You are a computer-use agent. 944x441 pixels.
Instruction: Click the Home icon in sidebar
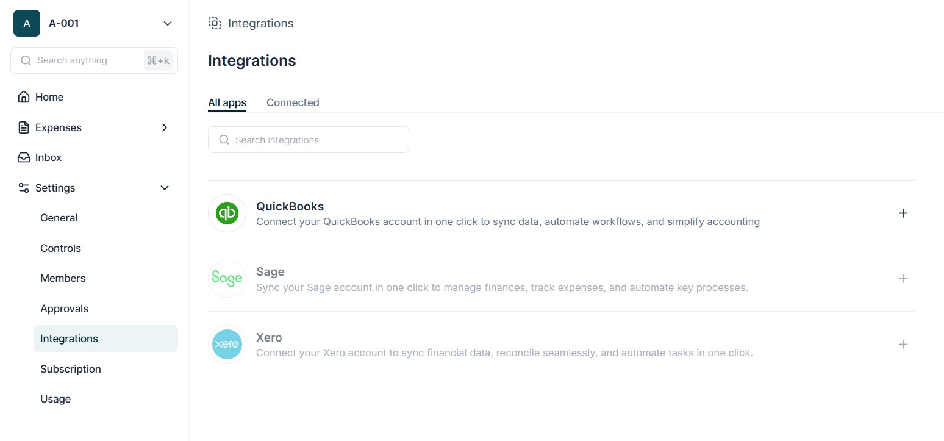click(24, 97)
